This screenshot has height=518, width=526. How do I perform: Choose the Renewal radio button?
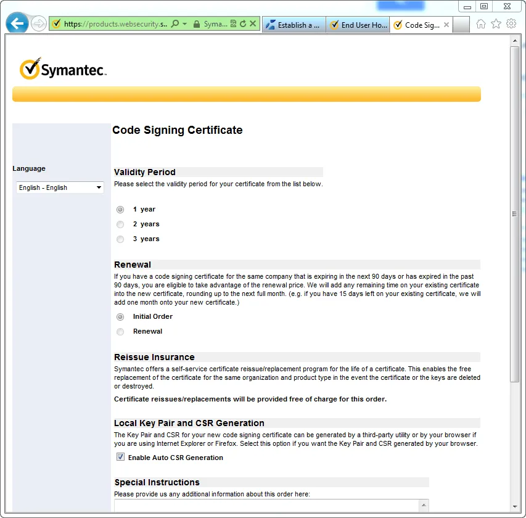coord(120,332)
